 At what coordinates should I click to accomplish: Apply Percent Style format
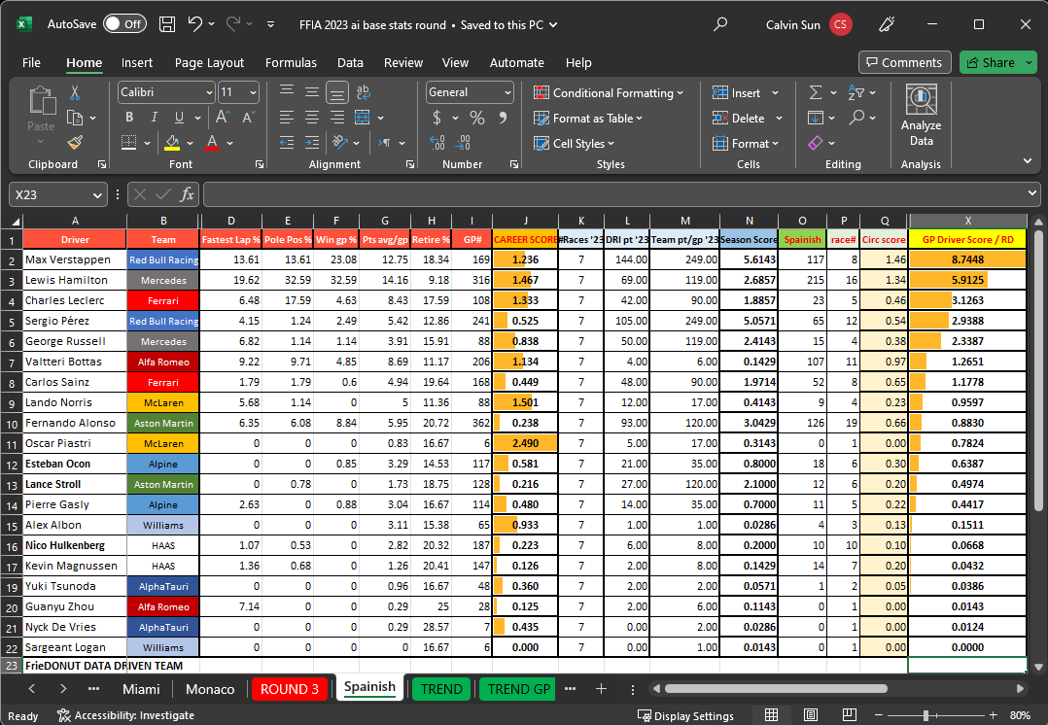[x=476, y=119]
